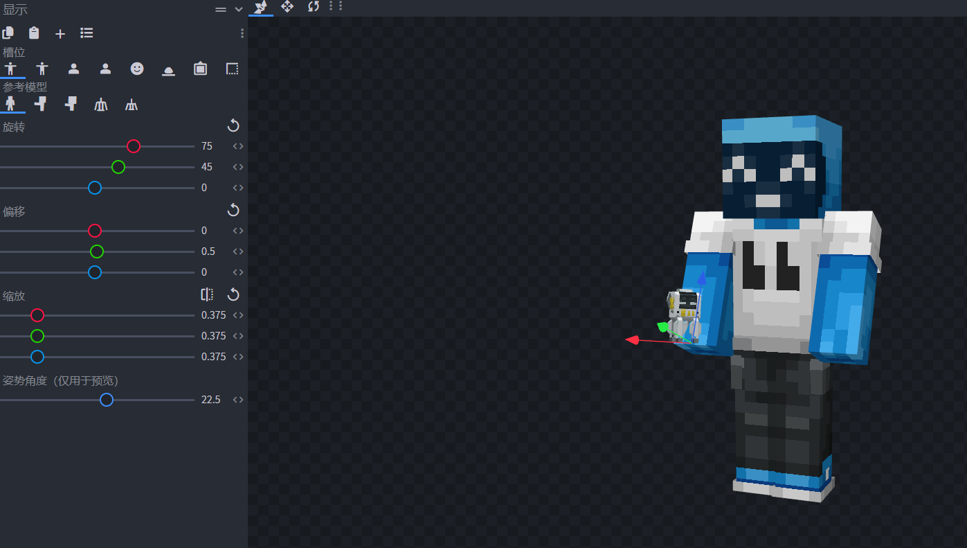Click the red 偏移 X slider handle

(95, 231)
